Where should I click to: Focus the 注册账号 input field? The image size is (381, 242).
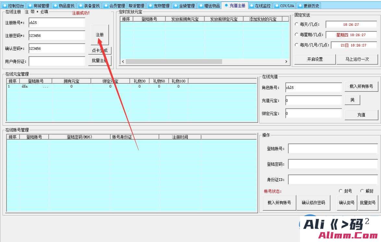click(57, 23)
